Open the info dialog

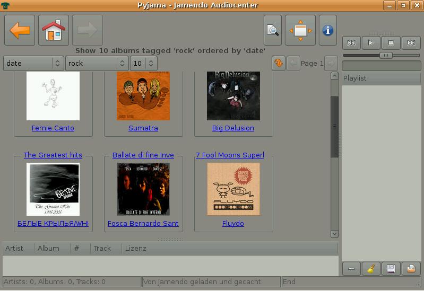click(328, 30)
